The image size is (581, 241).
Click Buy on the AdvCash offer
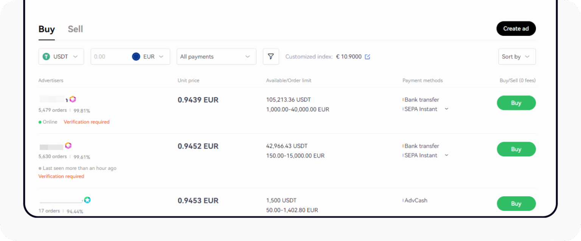(x=516, y=204)
